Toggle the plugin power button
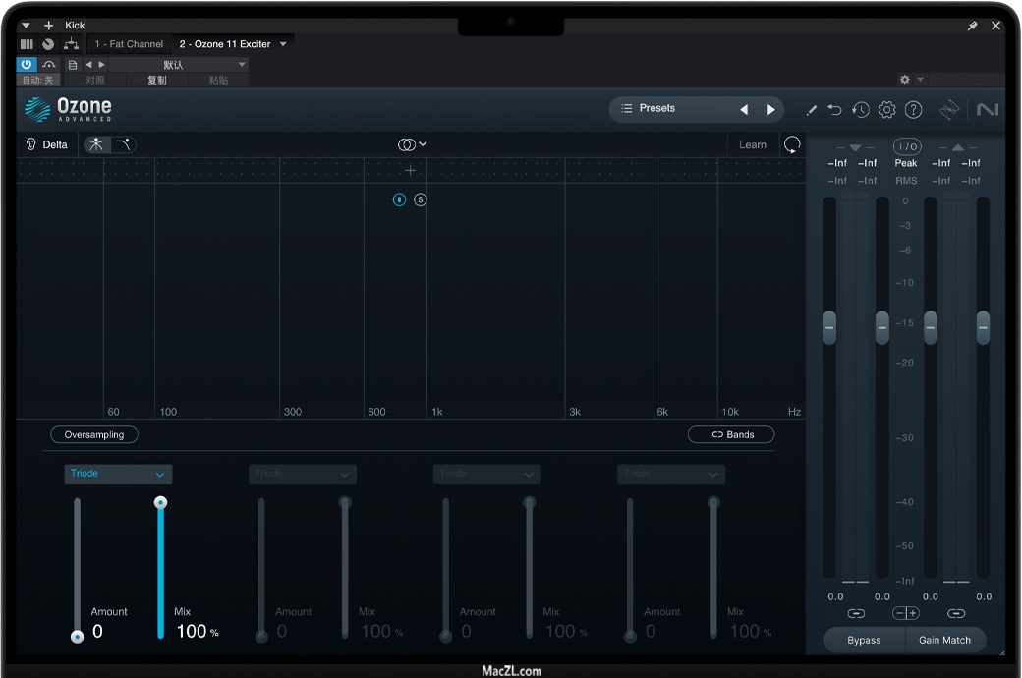The height and width of the screenshot is (678, 1022). tap(27, 64)
